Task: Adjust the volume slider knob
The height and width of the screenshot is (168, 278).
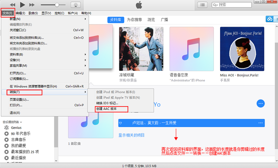Action: tap(57, 5)
